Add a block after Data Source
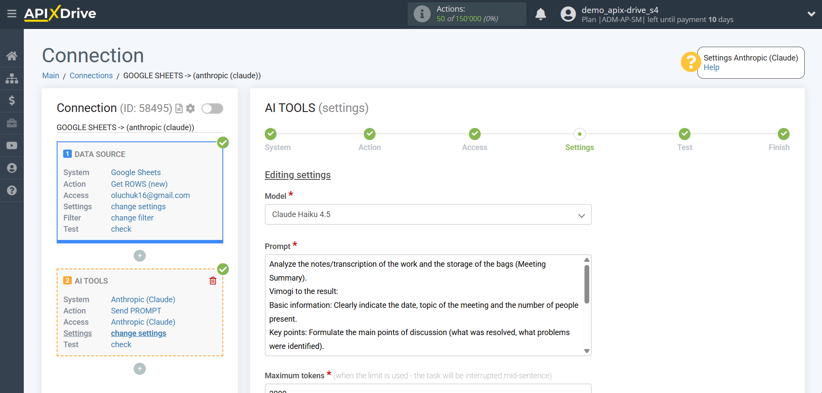This screenshot has width=822, height=393. tap(140, 256)
